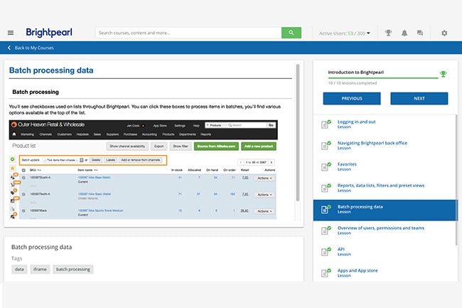462x308 pixels.
Task: Focus the Search courses input field
Action: pyautogui.click(x=188, y=33)
